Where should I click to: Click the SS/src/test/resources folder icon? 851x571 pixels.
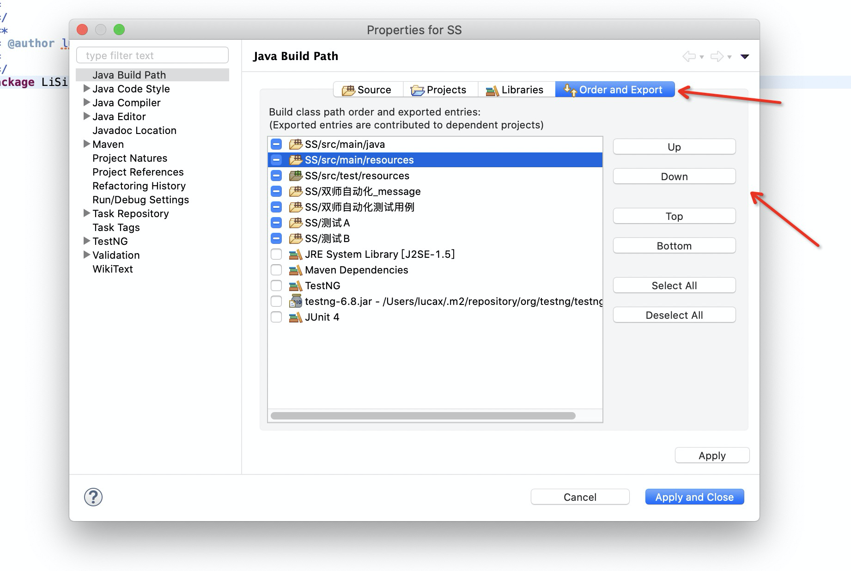click(295, 176)
